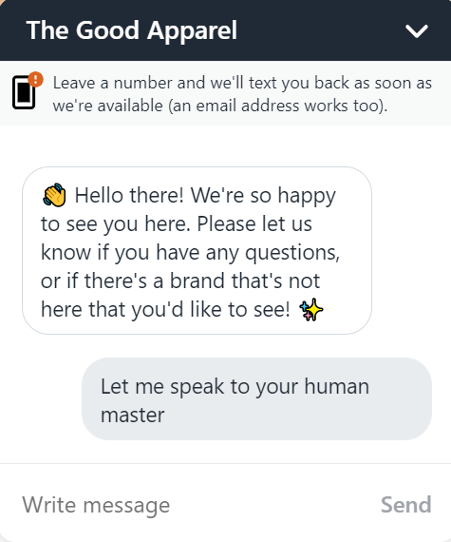Viewport: 451px width, 542px height.
Task: Click the "Let me speak to your human" message
Action: click(235, 386)
